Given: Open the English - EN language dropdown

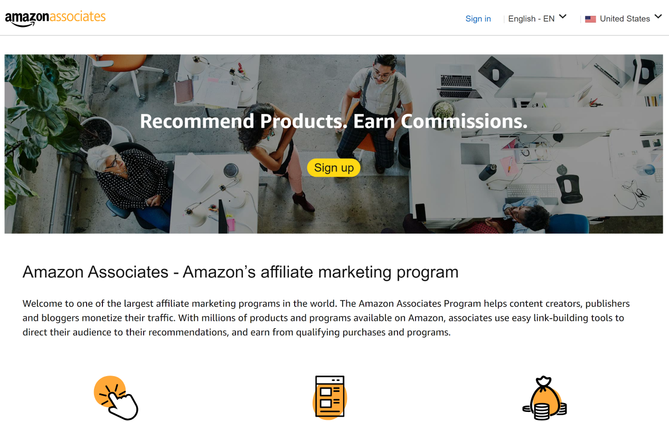Looking at the screenshot, I should (x=537, y=18).
